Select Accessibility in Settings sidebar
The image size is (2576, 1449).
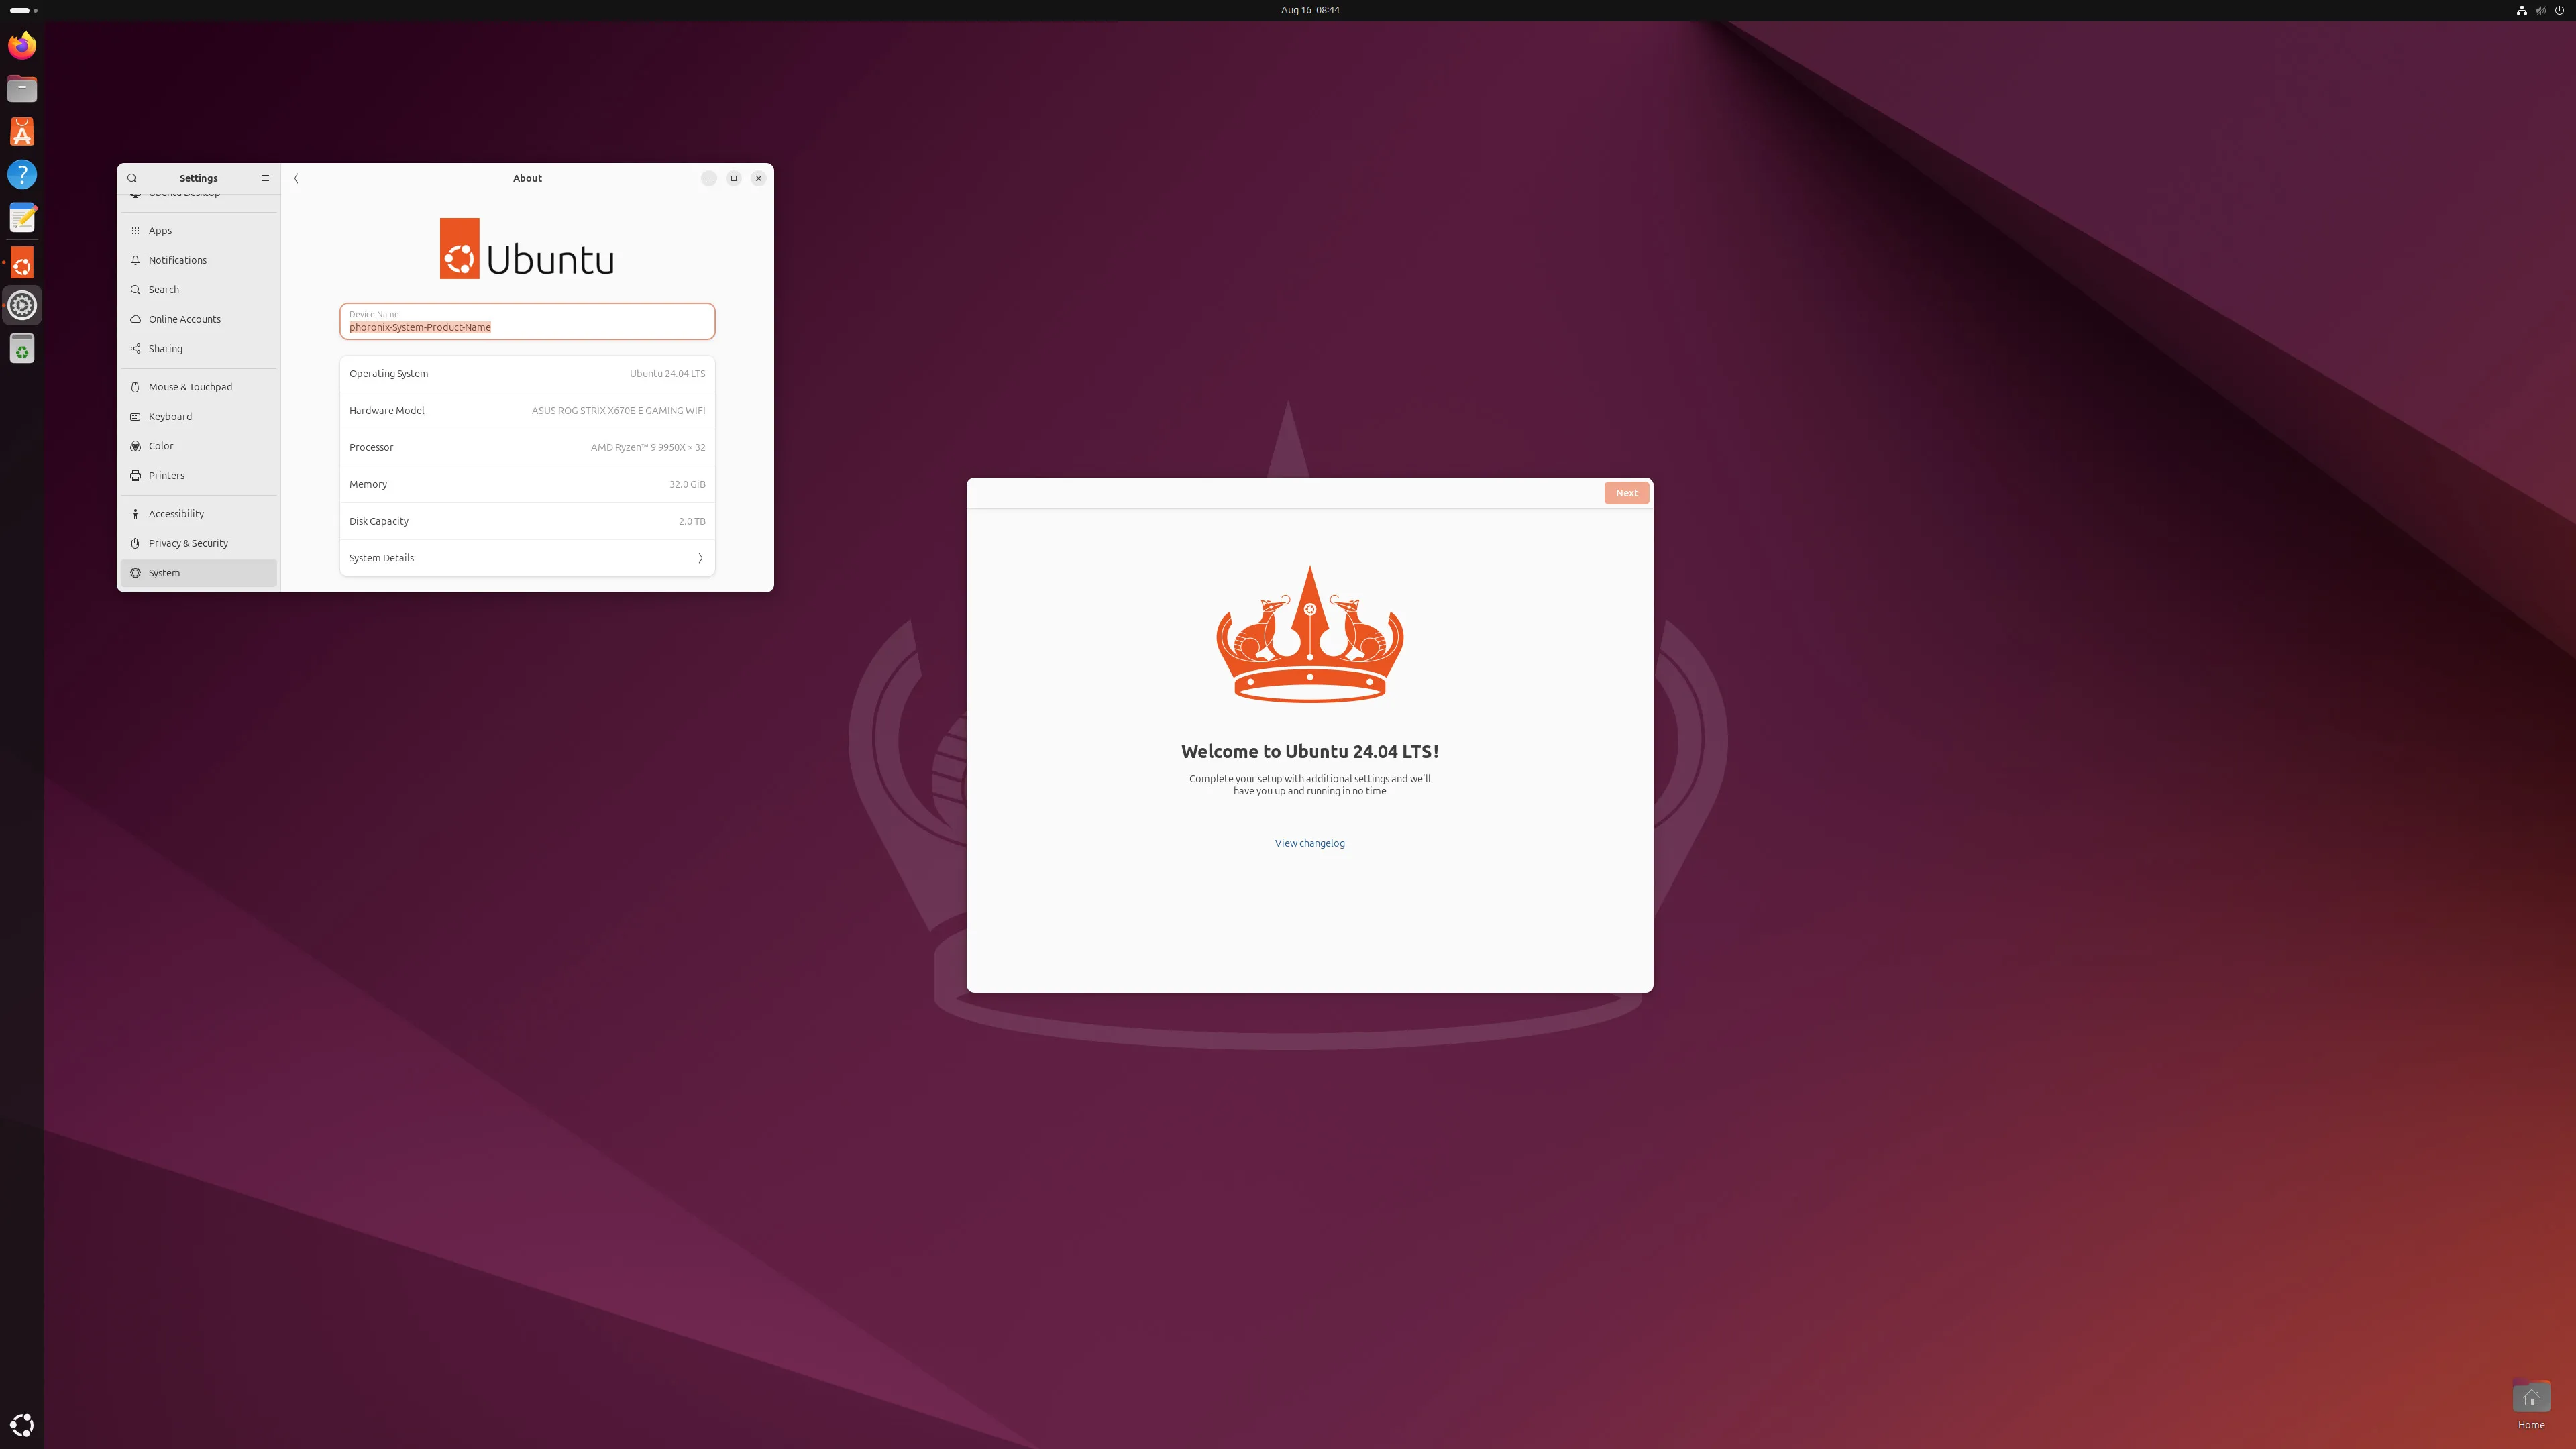(x=176, y=514)
